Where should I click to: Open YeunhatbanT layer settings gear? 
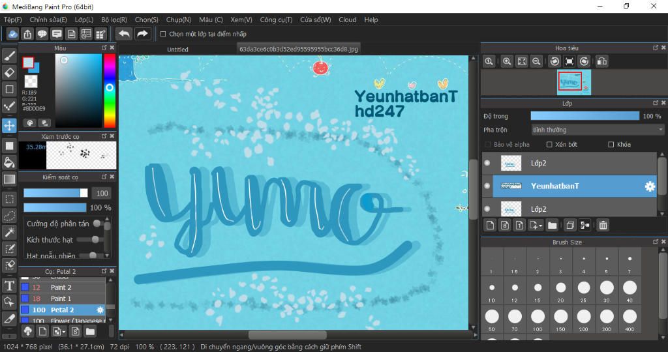tap(650, 186)
